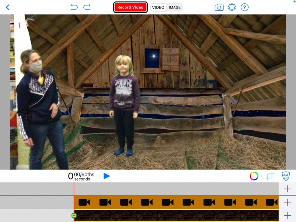Open the chroma key color wheel

(254, 176)
